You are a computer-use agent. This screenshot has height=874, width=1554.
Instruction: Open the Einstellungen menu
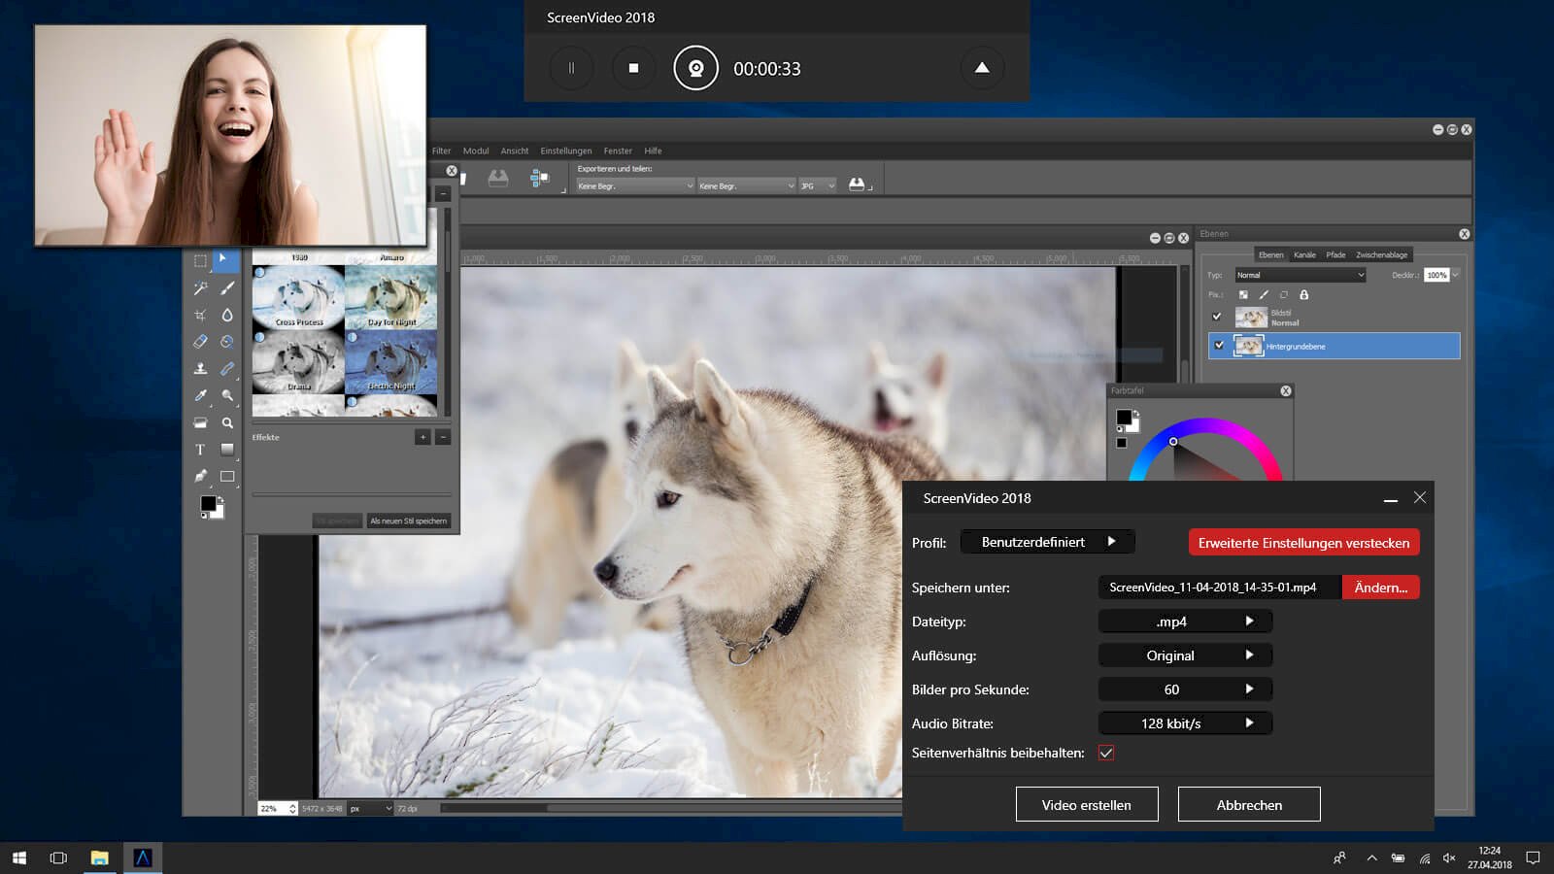click(565, 151)
